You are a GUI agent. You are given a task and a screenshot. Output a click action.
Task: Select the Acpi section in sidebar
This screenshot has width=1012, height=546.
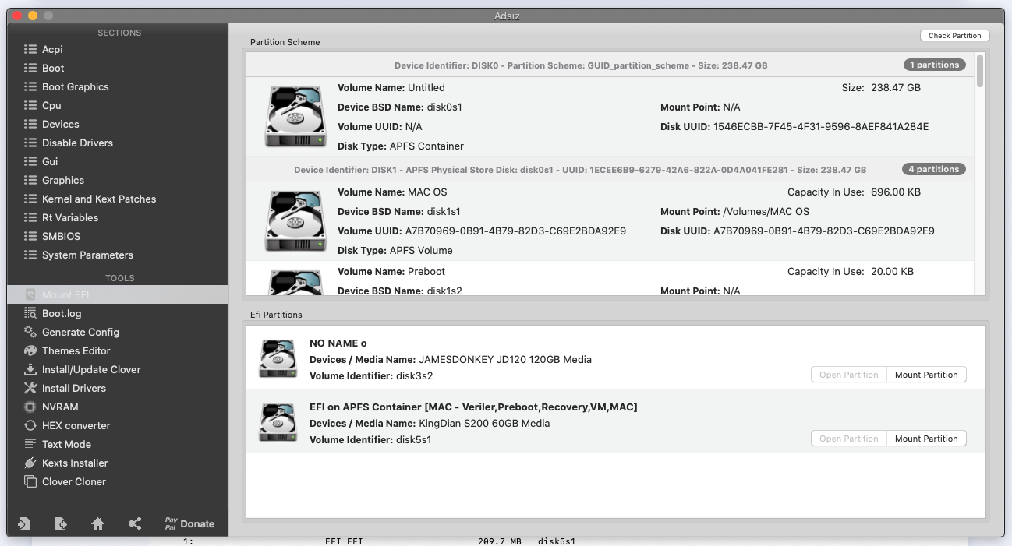(x=52, y=49)
